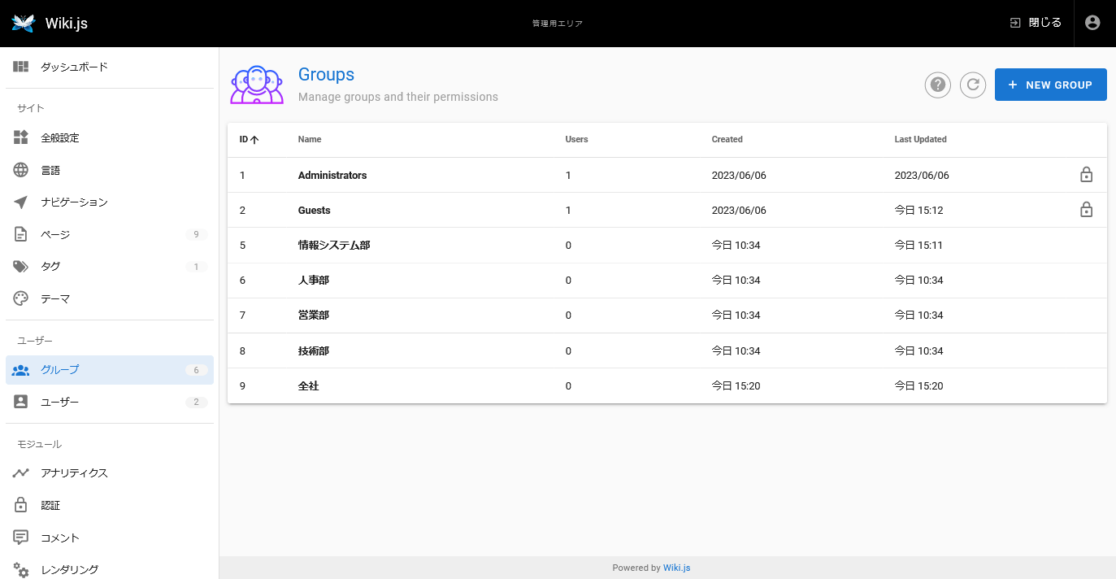
Task: Click the lock icon on Guests row
Action: 1086,210
